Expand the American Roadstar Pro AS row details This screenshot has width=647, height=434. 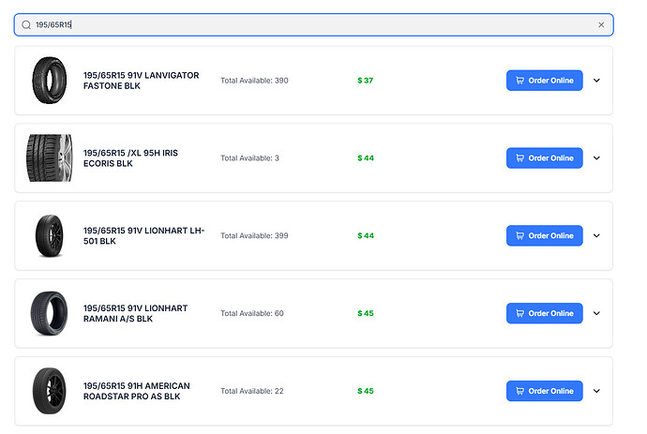pyautogui.click(x=596, y=391)
